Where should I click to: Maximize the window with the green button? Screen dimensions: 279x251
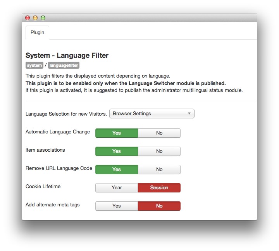click(43, 18)
